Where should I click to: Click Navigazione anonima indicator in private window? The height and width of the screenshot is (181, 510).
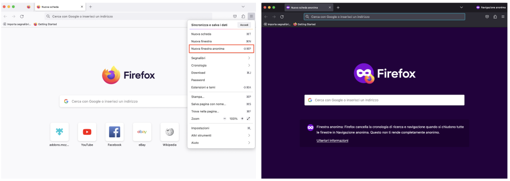pos(491,7)
